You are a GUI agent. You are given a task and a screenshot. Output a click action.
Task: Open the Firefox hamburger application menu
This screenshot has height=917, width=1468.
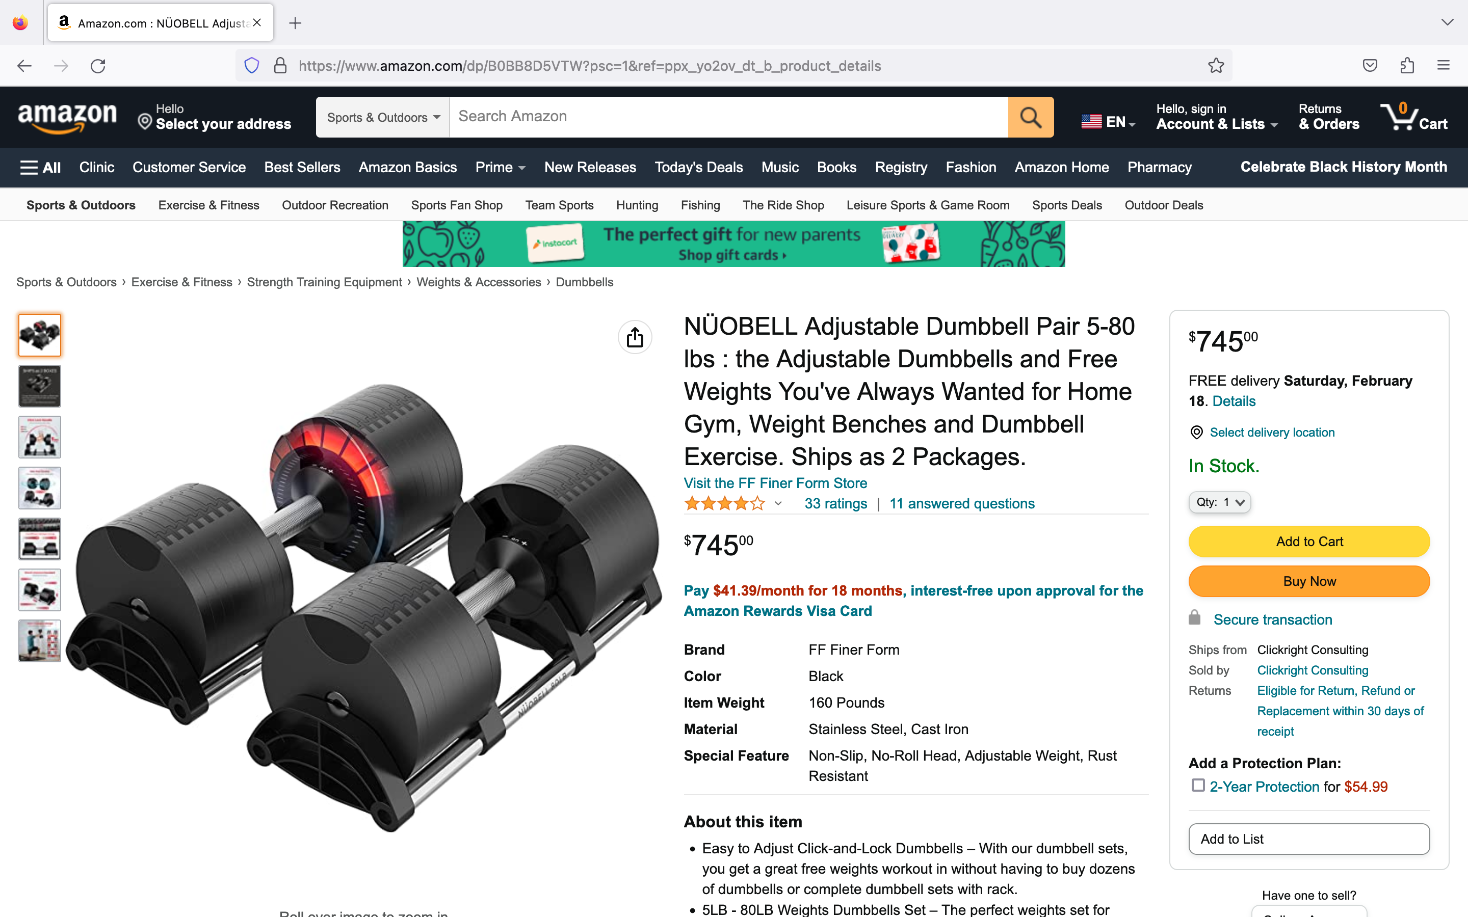pyautogui.click(x=1443, y=66)
